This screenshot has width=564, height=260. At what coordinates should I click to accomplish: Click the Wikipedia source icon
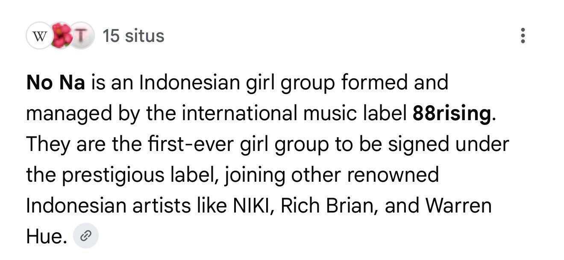click(39, 36)
